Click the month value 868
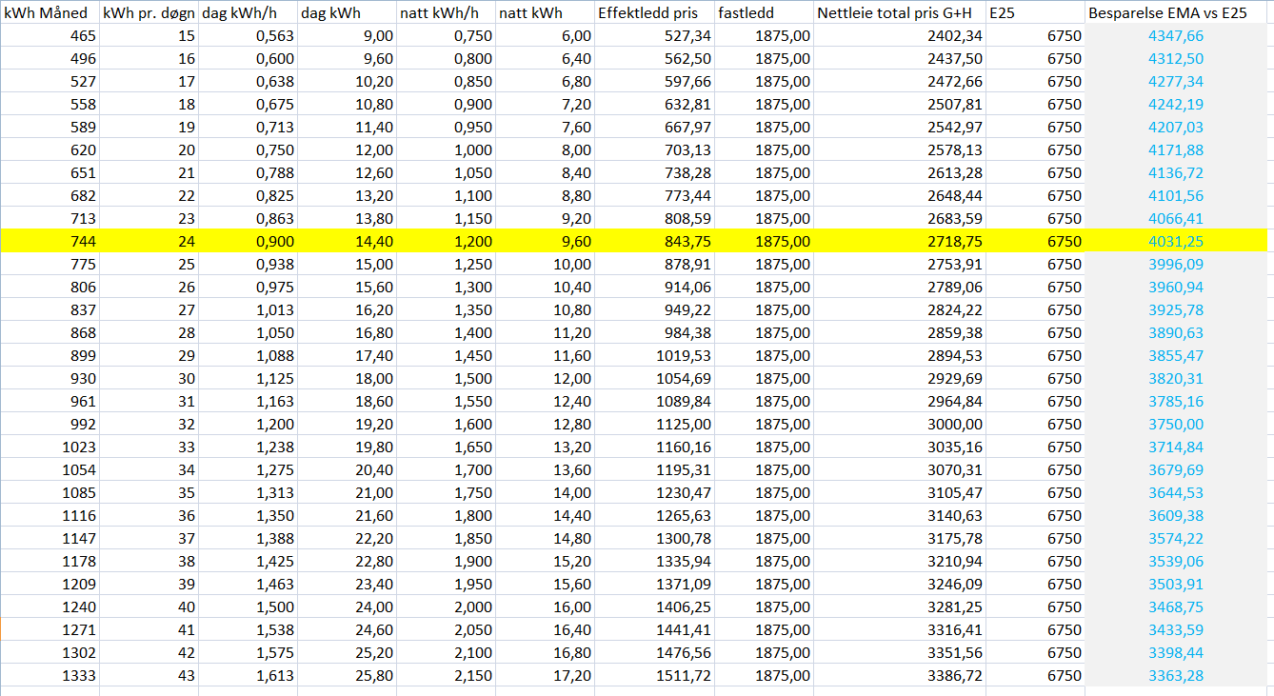Image resolution: width=1274 pixels, height=696 pixels. (50, 333)
